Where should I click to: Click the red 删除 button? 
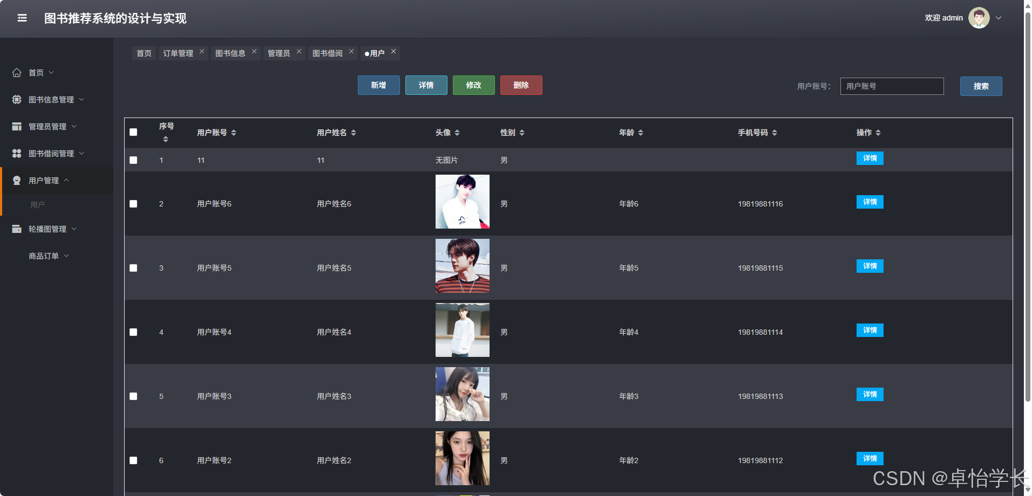tap(521, 85)
